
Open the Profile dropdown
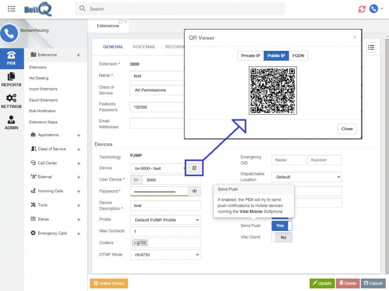tap(165, 220)
